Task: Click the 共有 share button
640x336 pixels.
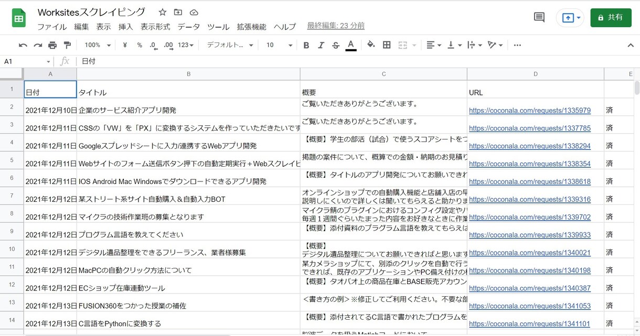Action: [x=611, y=17]
